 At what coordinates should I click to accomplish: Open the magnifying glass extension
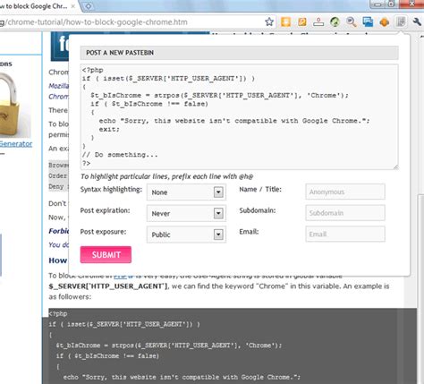point(352,21)
